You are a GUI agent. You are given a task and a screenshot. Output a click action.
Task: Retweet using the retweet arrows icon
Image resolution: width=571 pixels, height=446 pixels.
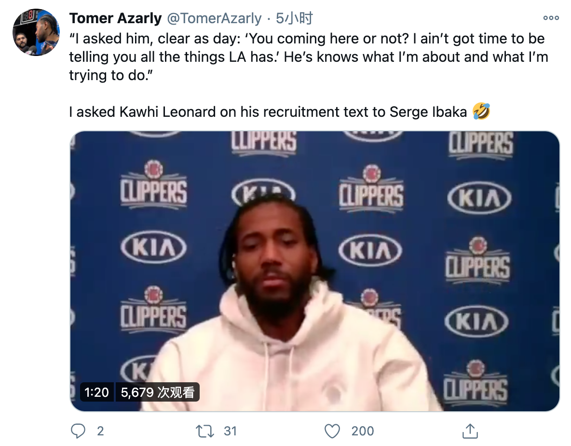point(204,431)
